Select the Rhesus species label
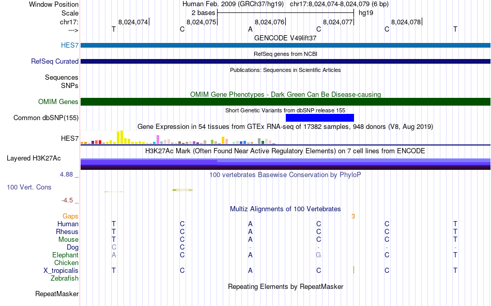The width and height of the screenshot is (491, 306). [67, 231]
